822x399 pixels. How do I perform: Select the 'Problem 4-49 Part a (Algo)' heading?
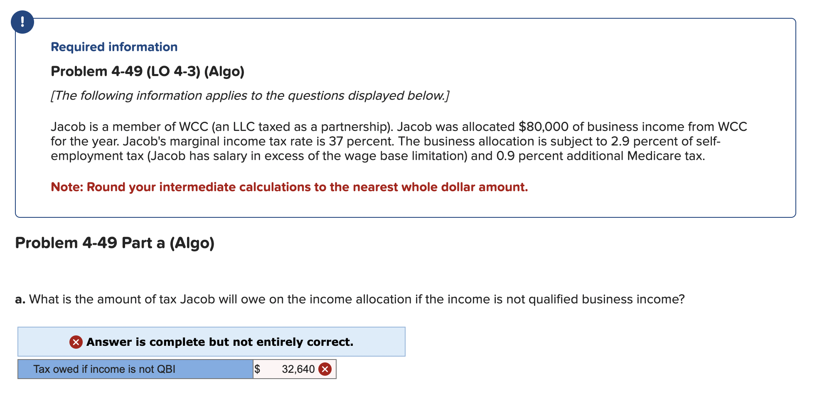[115, 242]
